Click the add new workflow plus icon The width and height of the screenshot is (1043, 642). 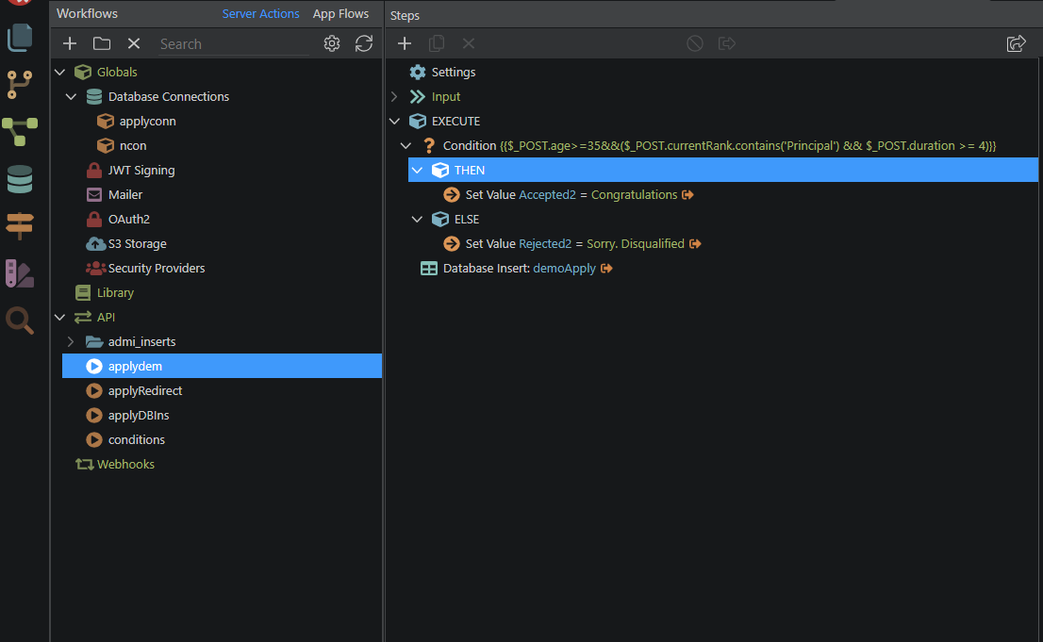point(70,43)
